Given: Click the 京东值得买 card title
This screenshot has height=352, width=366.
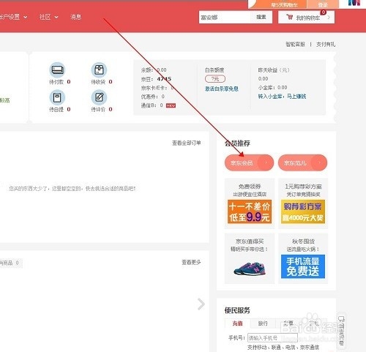Looking at the screenshot, I should 250,241.
